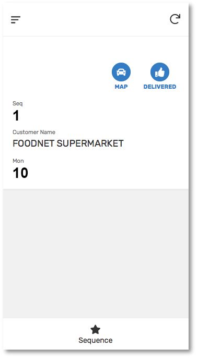Click empty bottom bar space left of Sequence

tap(40, 334)
